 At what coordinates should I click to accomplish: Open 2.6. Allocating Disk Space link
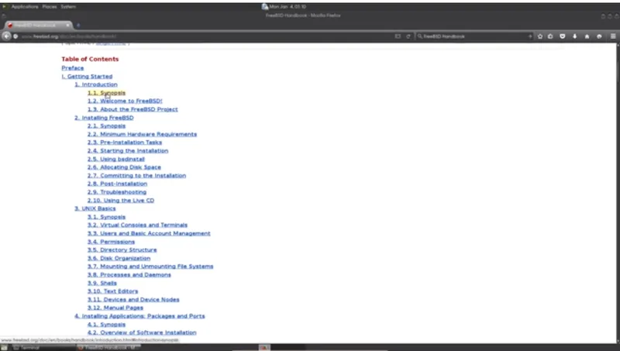(x=124, y=167)
